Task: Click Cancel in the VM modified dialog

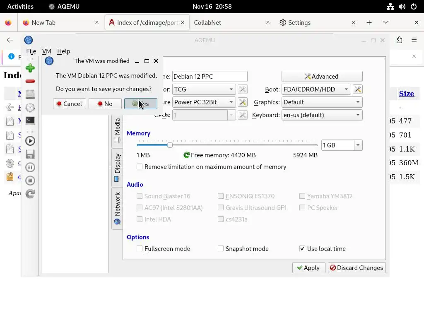Action: (x=70, y=104)
